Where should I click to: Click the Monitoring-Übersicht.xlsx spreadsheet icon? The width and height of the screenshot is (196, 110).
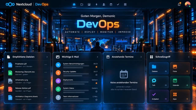coord(10,73)
